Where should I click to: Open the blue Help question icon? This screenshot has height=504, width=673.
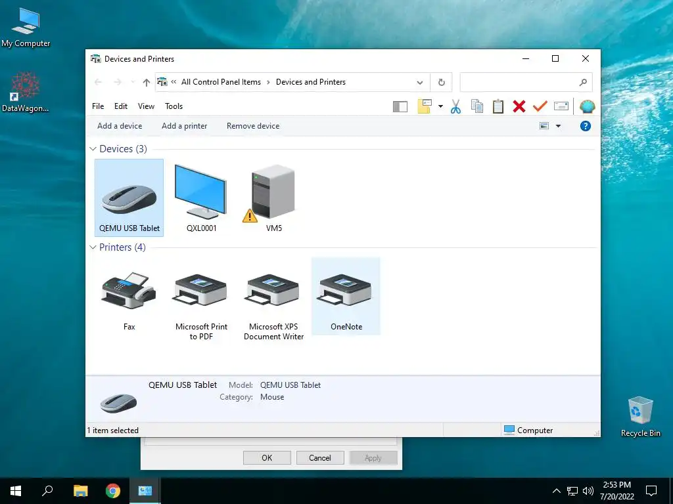586,126
